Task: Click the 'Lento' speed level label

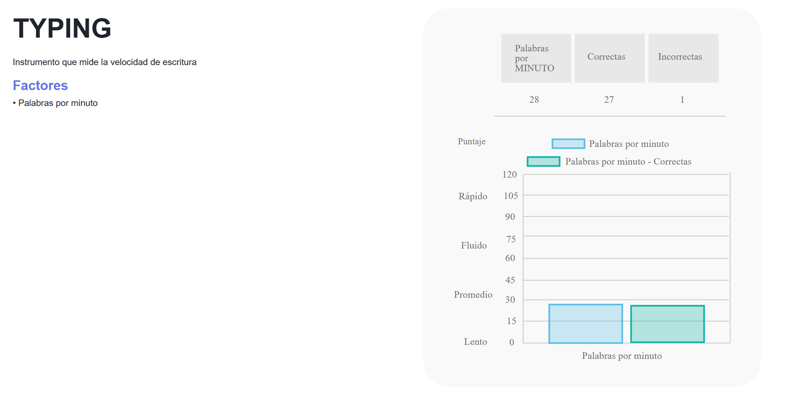Action: click(475, 342)
